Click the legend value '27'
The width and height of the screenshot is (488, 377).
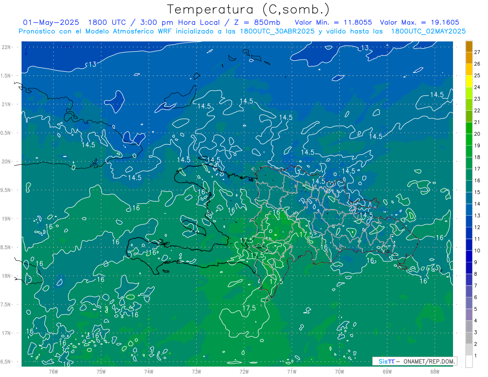coord(477,52)
